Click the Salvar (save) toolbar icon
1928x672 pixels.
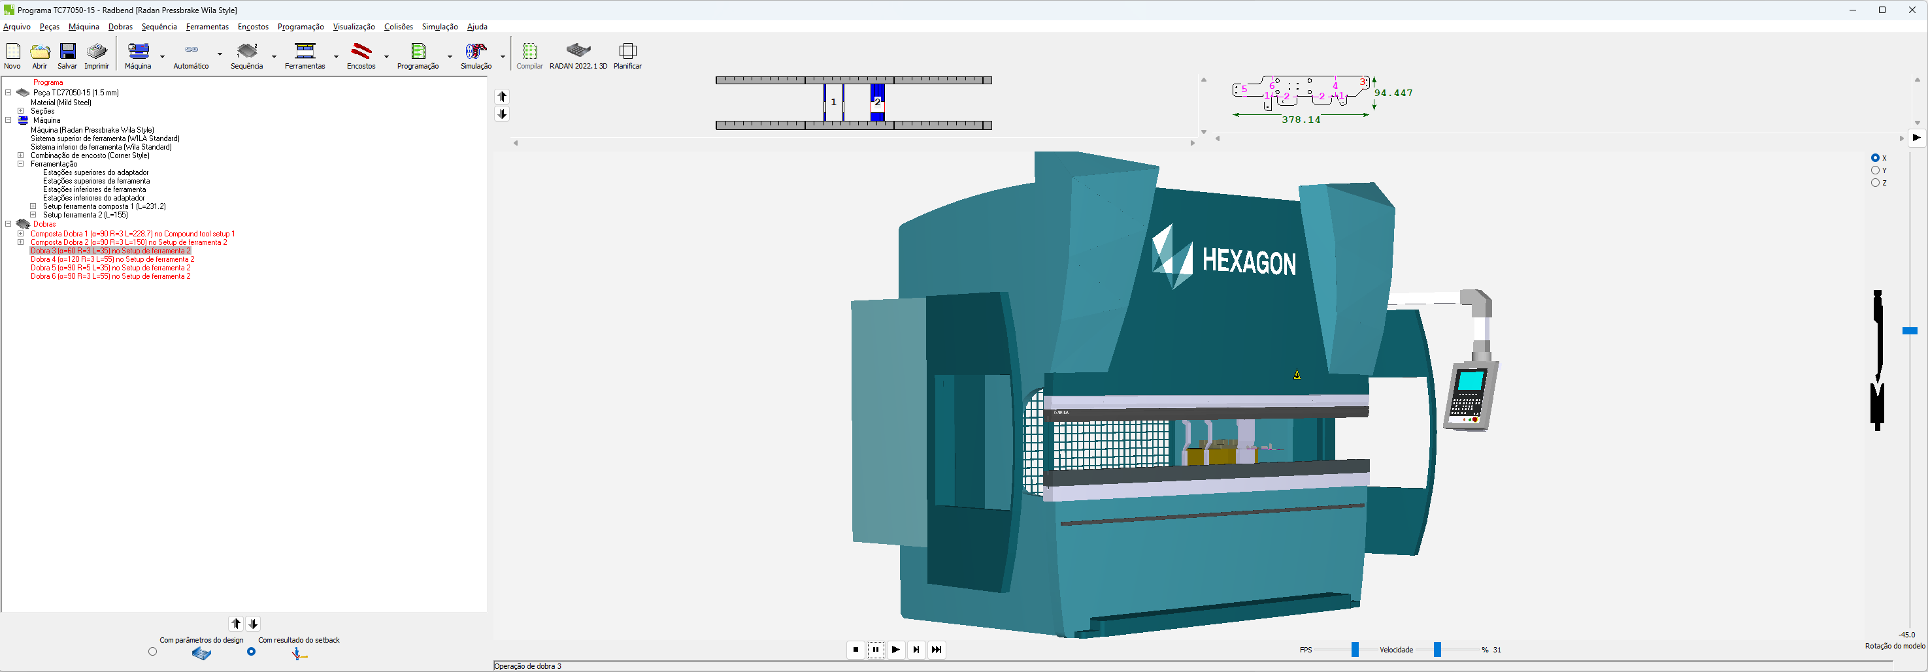(67, 52)
